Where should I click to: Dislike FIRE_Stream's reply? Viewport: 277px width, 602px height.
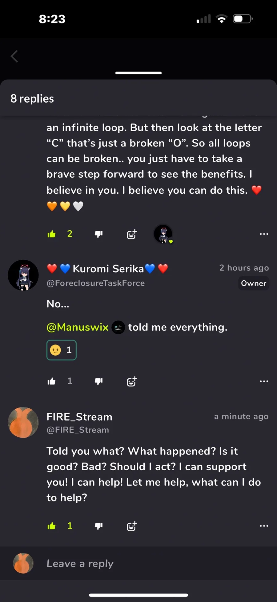coord(98,526)
